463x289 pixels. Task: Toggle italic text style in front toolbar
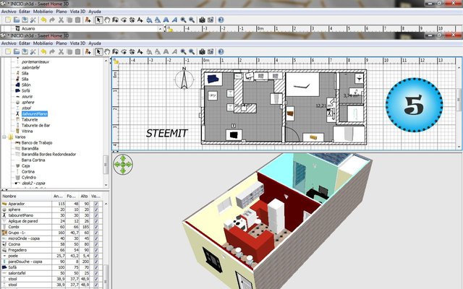click(174, 51)
